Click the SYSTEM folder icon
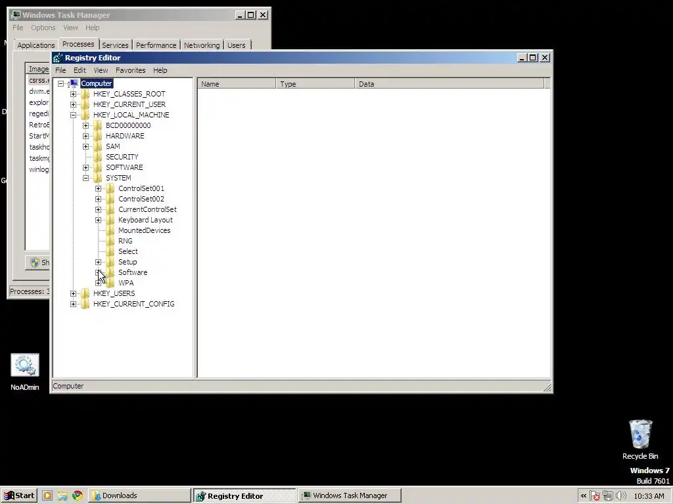Image resolution: width=673 pixels, height=504 pixels. coord(98,178)
